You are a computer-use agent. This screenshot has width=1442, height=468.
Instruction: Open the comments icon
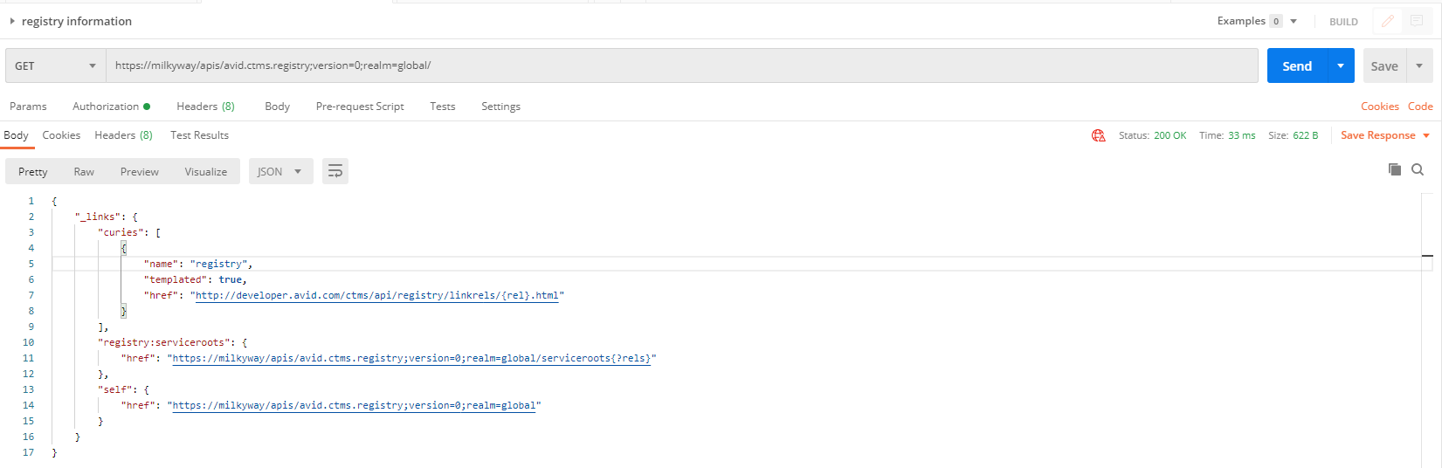pos(1417,21)
